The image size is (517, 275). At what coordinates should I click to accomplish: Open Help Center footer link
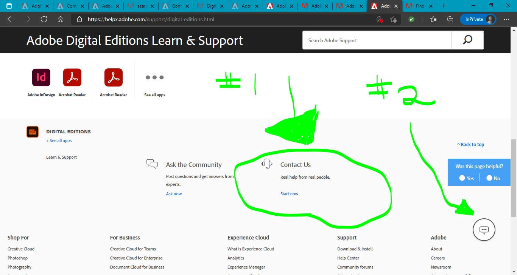click(x=348, y=258)
